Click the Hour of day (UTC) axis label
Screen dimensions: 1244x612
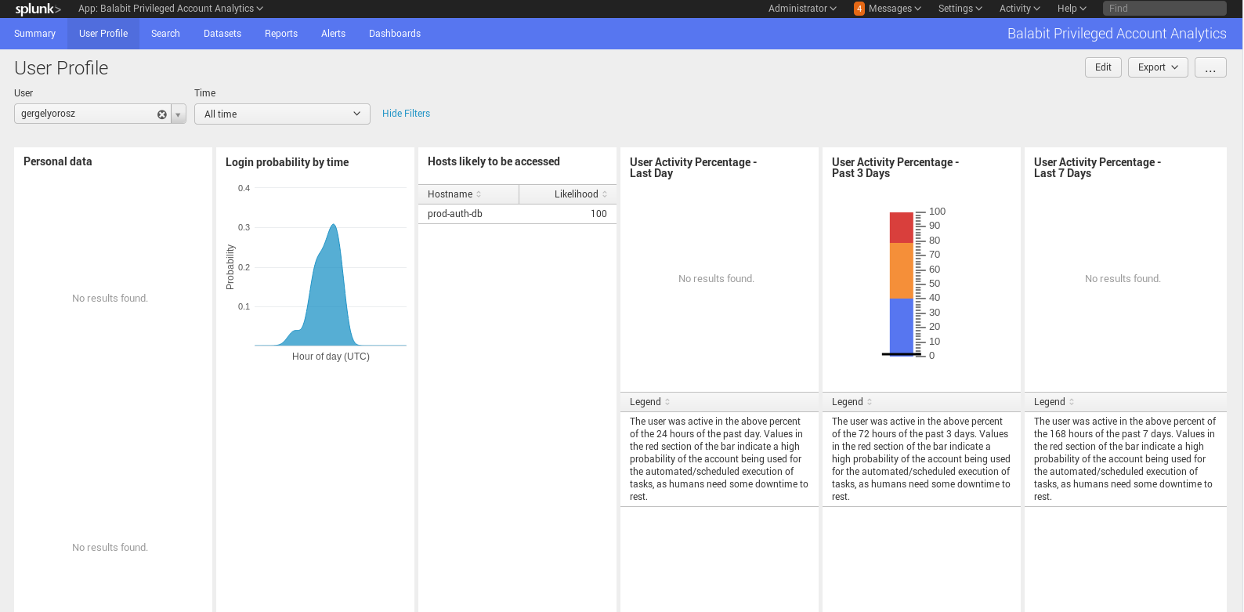pyautogui.click(x=331, y=357)
